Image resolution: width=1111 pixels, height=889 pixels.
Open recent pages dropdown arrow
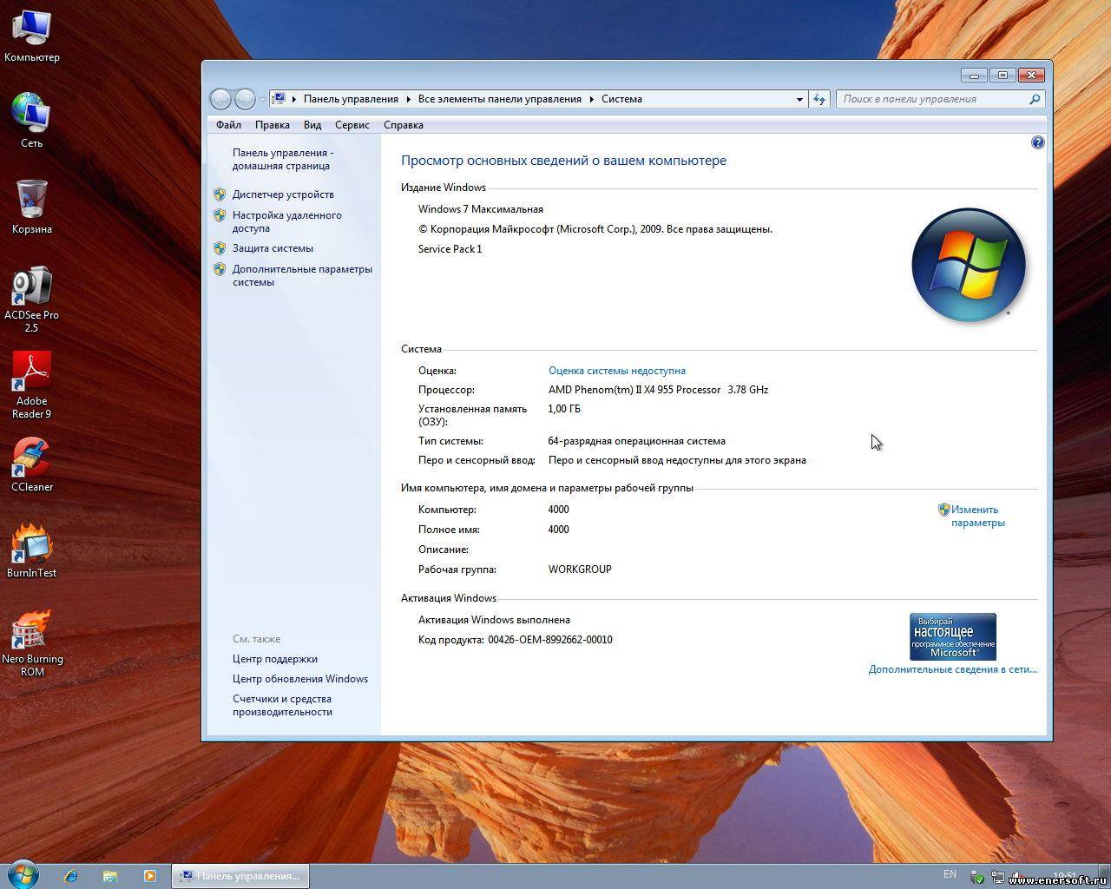tap(262, 100)
